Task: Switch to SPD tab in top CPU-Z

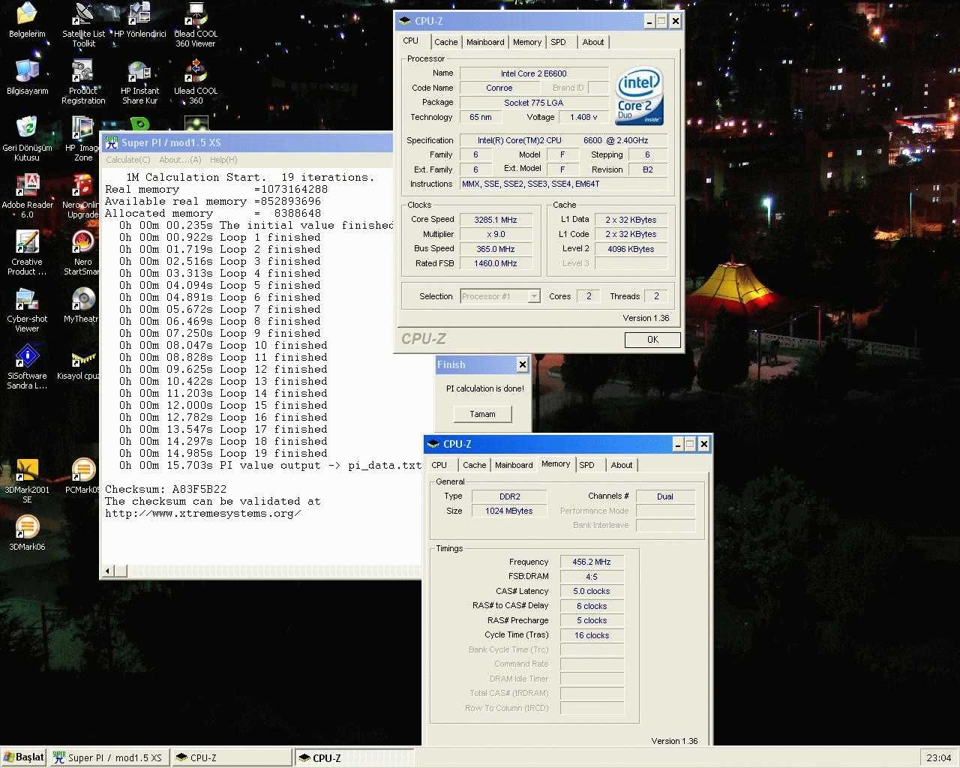Action: (559, 42)
